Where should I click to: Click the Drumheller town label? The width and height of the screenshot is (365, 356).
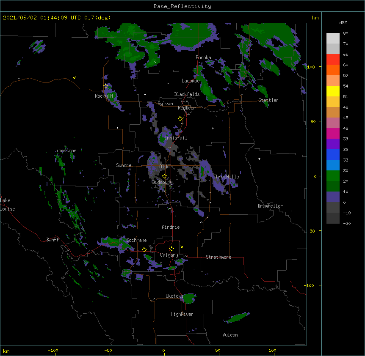[x=270, y=206]
